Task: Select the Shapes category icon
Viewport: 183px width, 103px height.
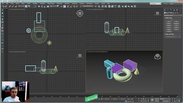Action: point(167,13)
